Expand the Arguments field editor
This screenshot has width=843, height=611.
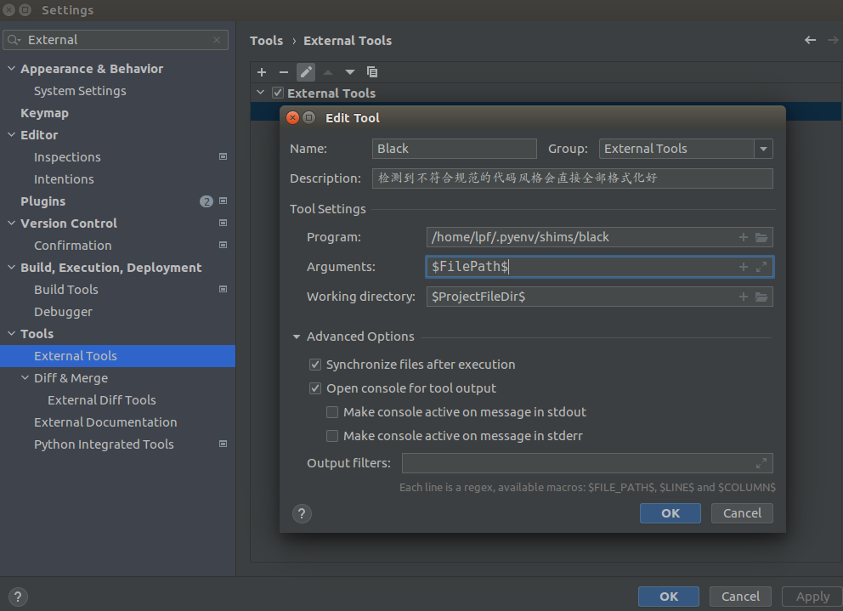pyautogui.click(x=761, y=267)
